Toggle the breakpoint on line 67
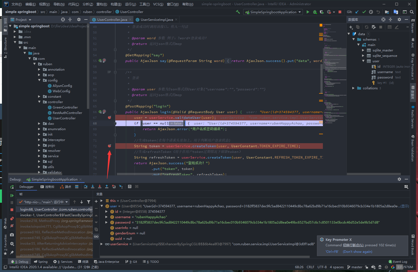This screenshot has width=418, height=272. coord(109,117)
